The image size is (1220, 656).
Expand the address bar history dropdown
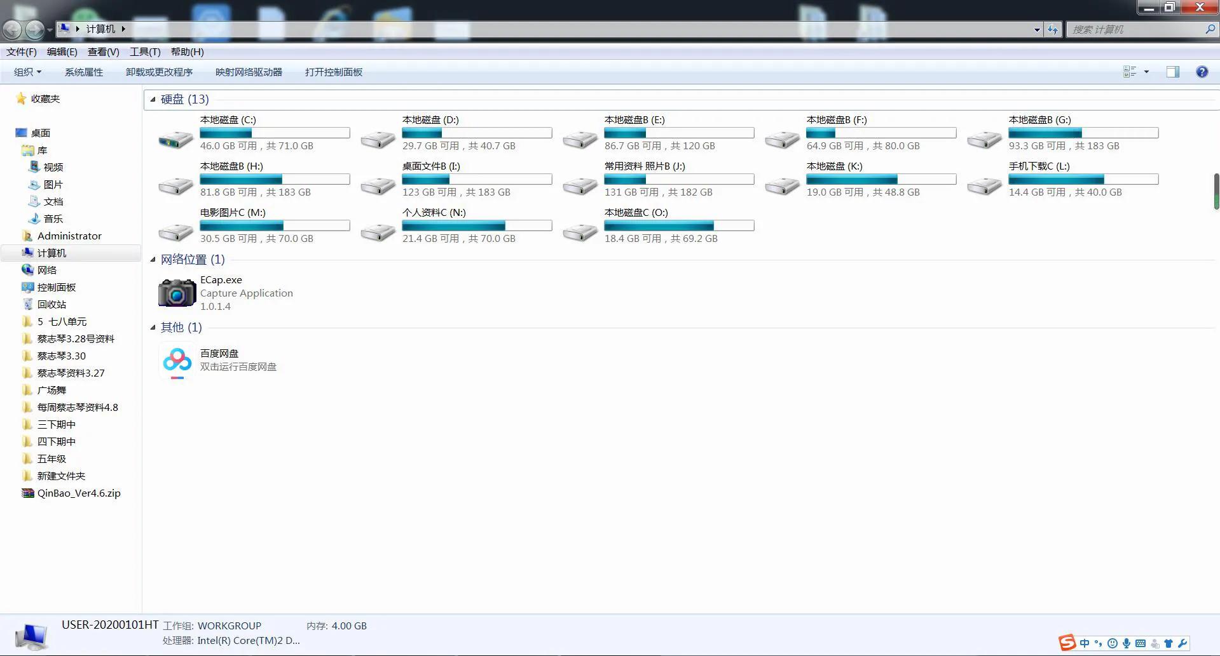1037,29
